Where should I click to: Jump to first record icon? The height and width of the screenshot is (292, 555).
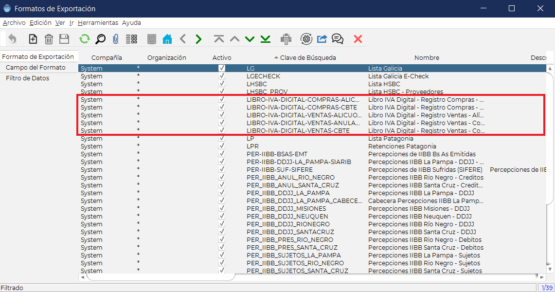click(219, 39)
